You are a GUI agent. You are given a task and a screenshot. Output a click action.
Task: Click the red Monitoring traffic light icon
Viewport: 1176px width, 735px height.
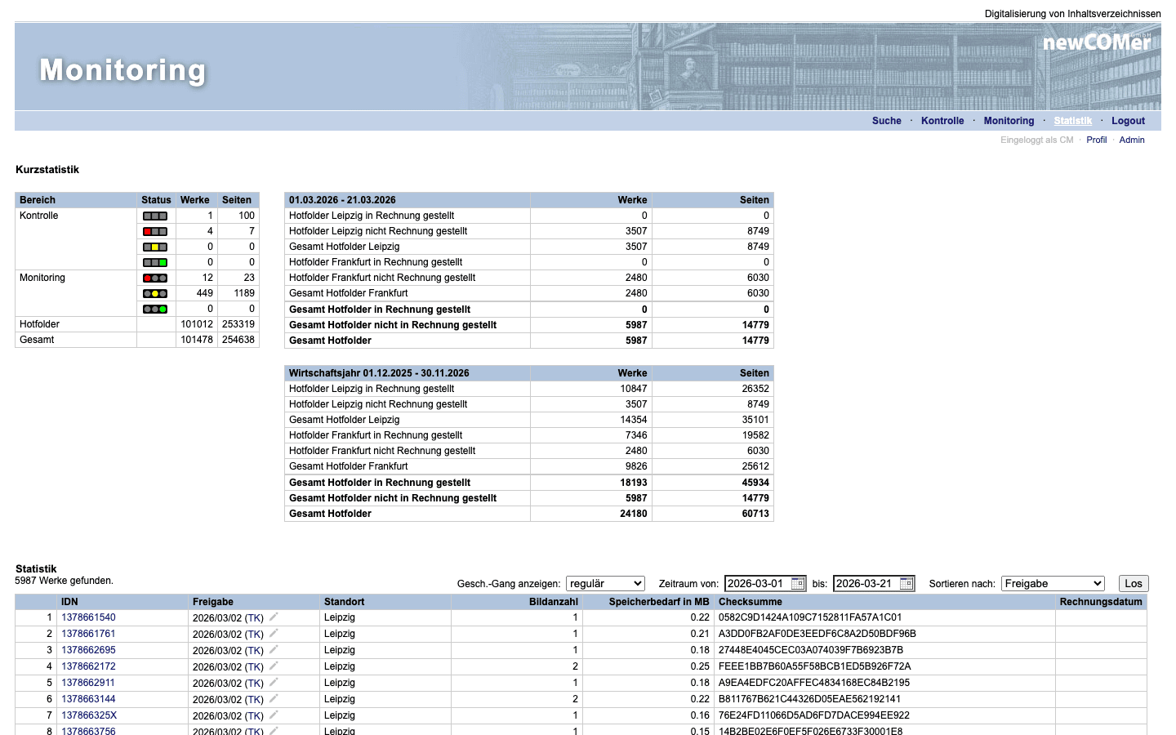click(x=155, y=278)
